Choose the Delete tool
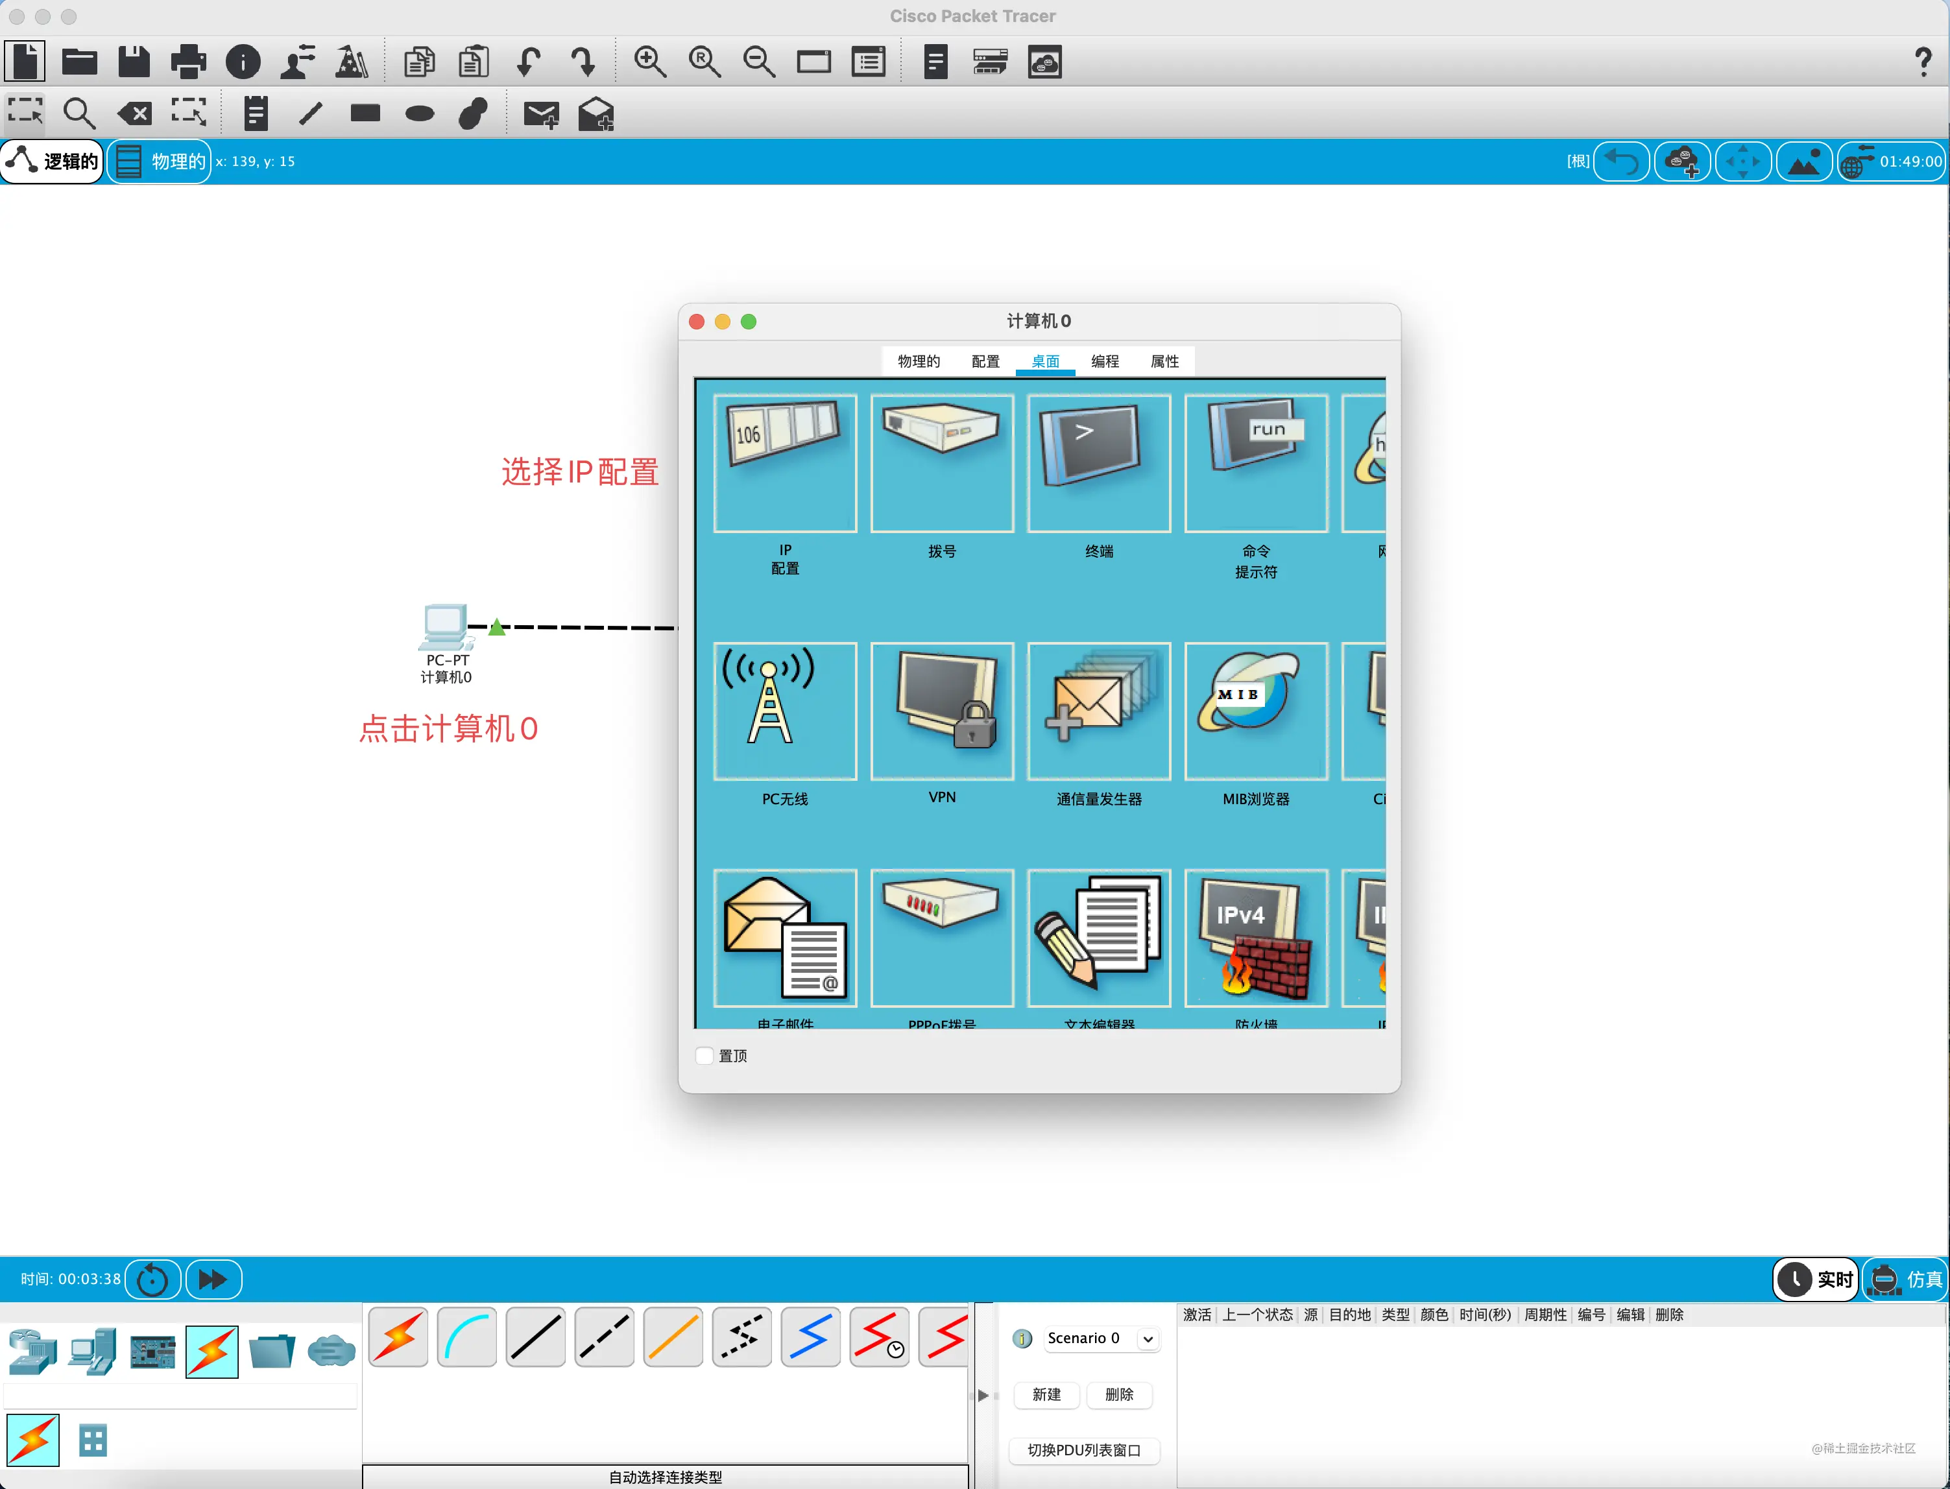This screenshot has width=1950, height=1489. tap(135, 113)
